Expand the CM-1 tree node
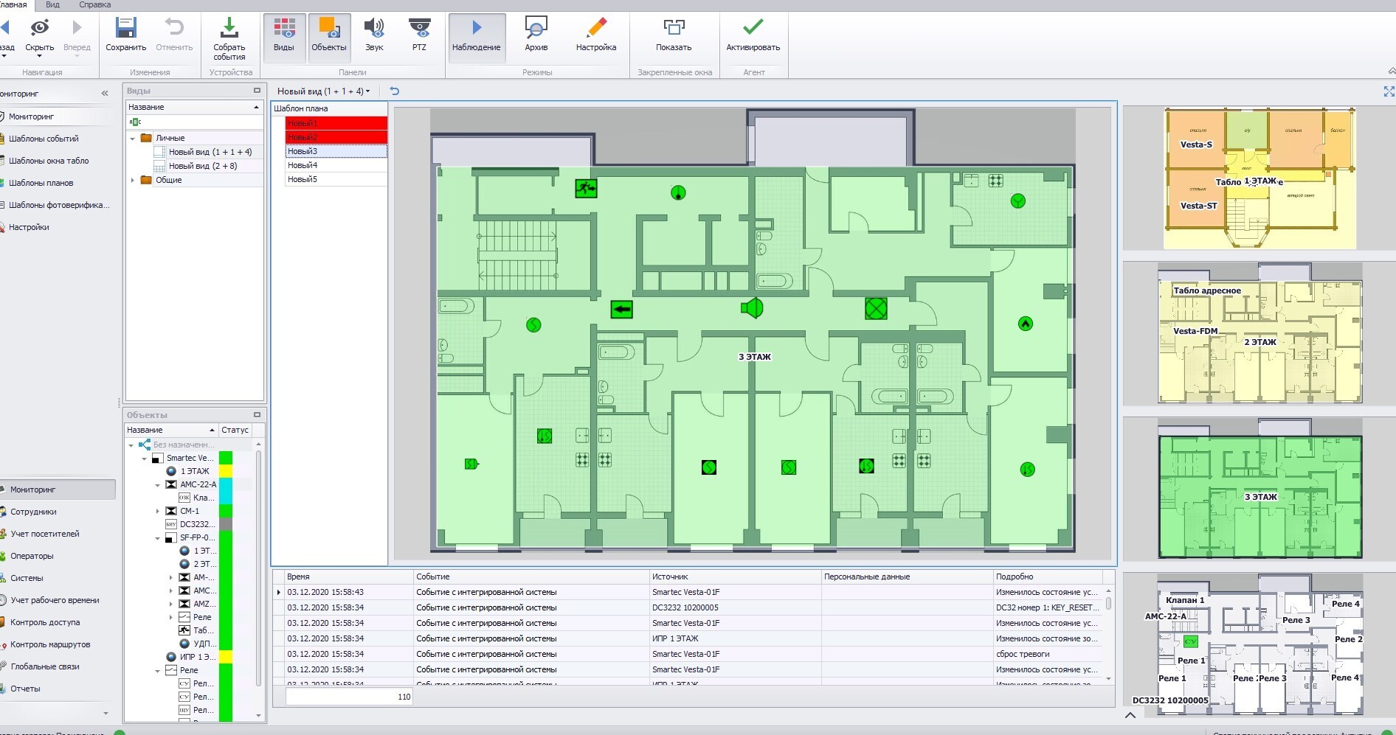The image size is (1396, 735). [x=158, y=512]
